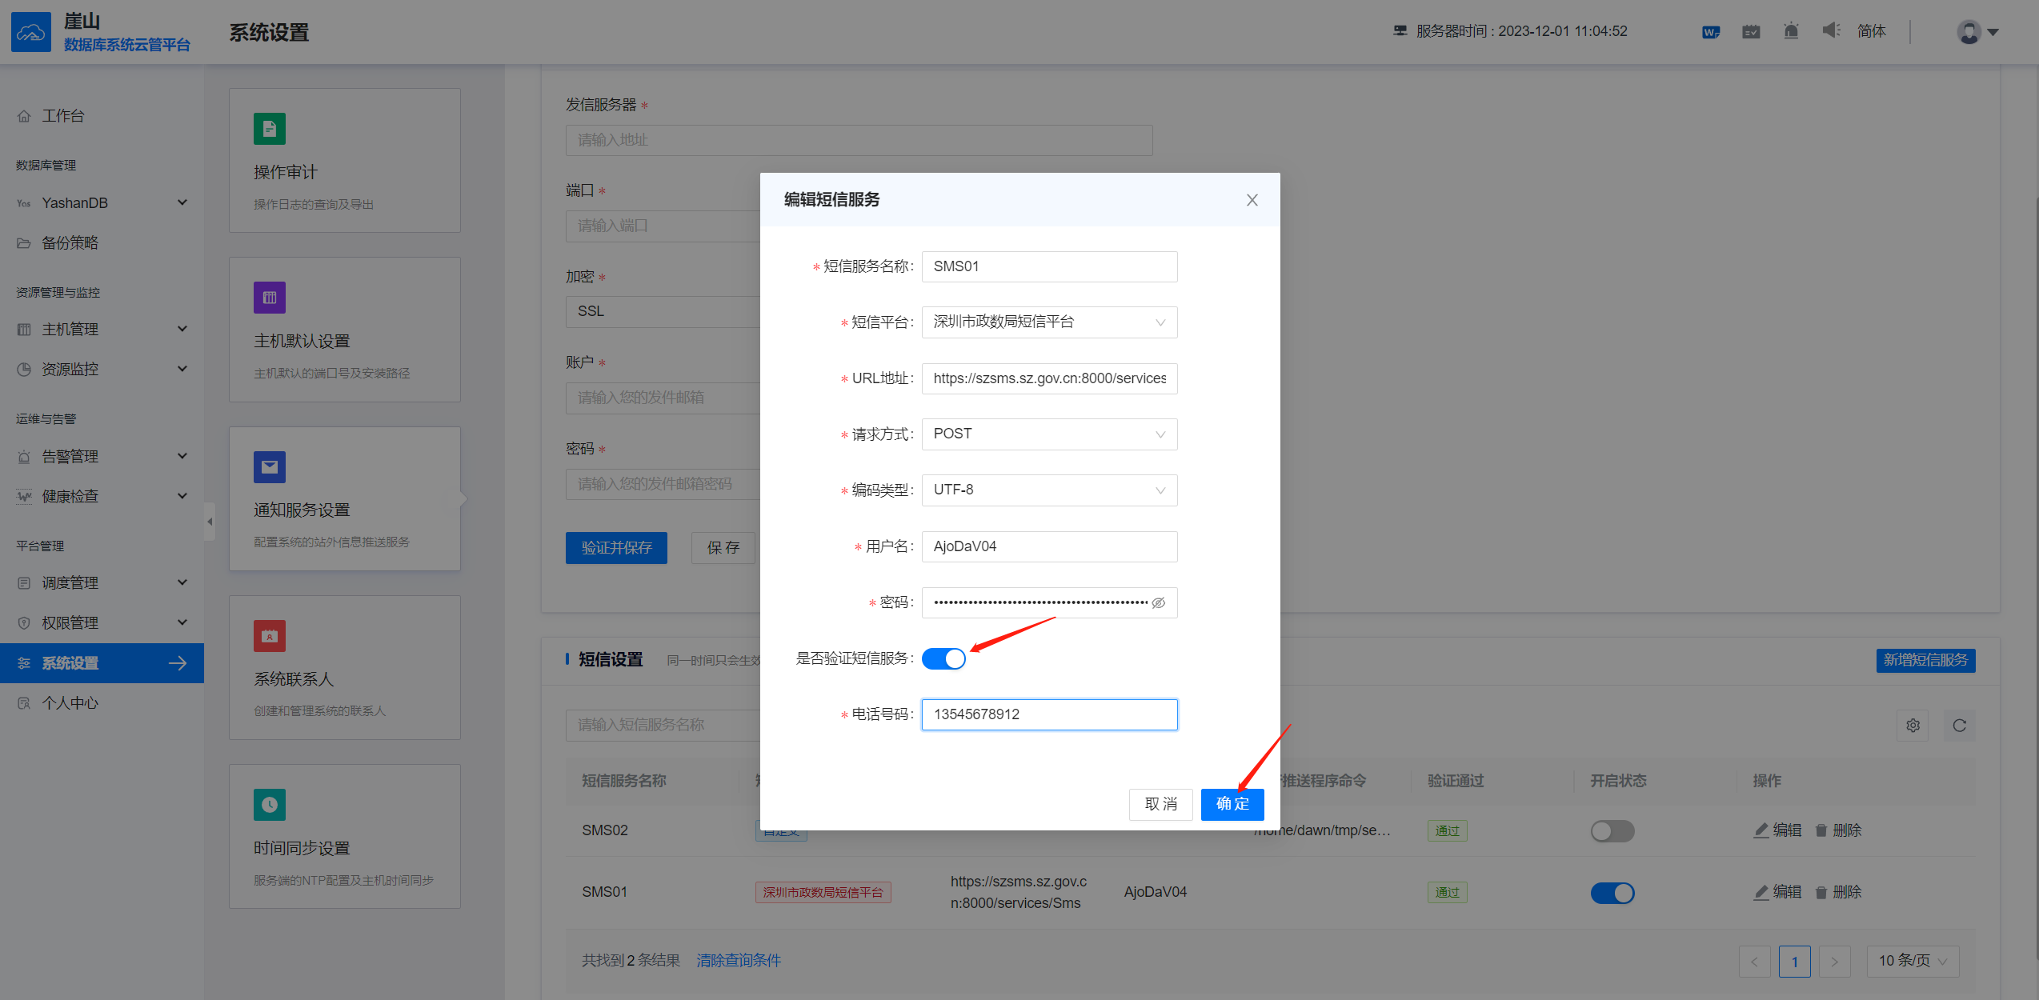The height and width of the screenshot is (1000, 2039).
Task: Click the table column settings gear icon
Action: tap(1913, 726)
